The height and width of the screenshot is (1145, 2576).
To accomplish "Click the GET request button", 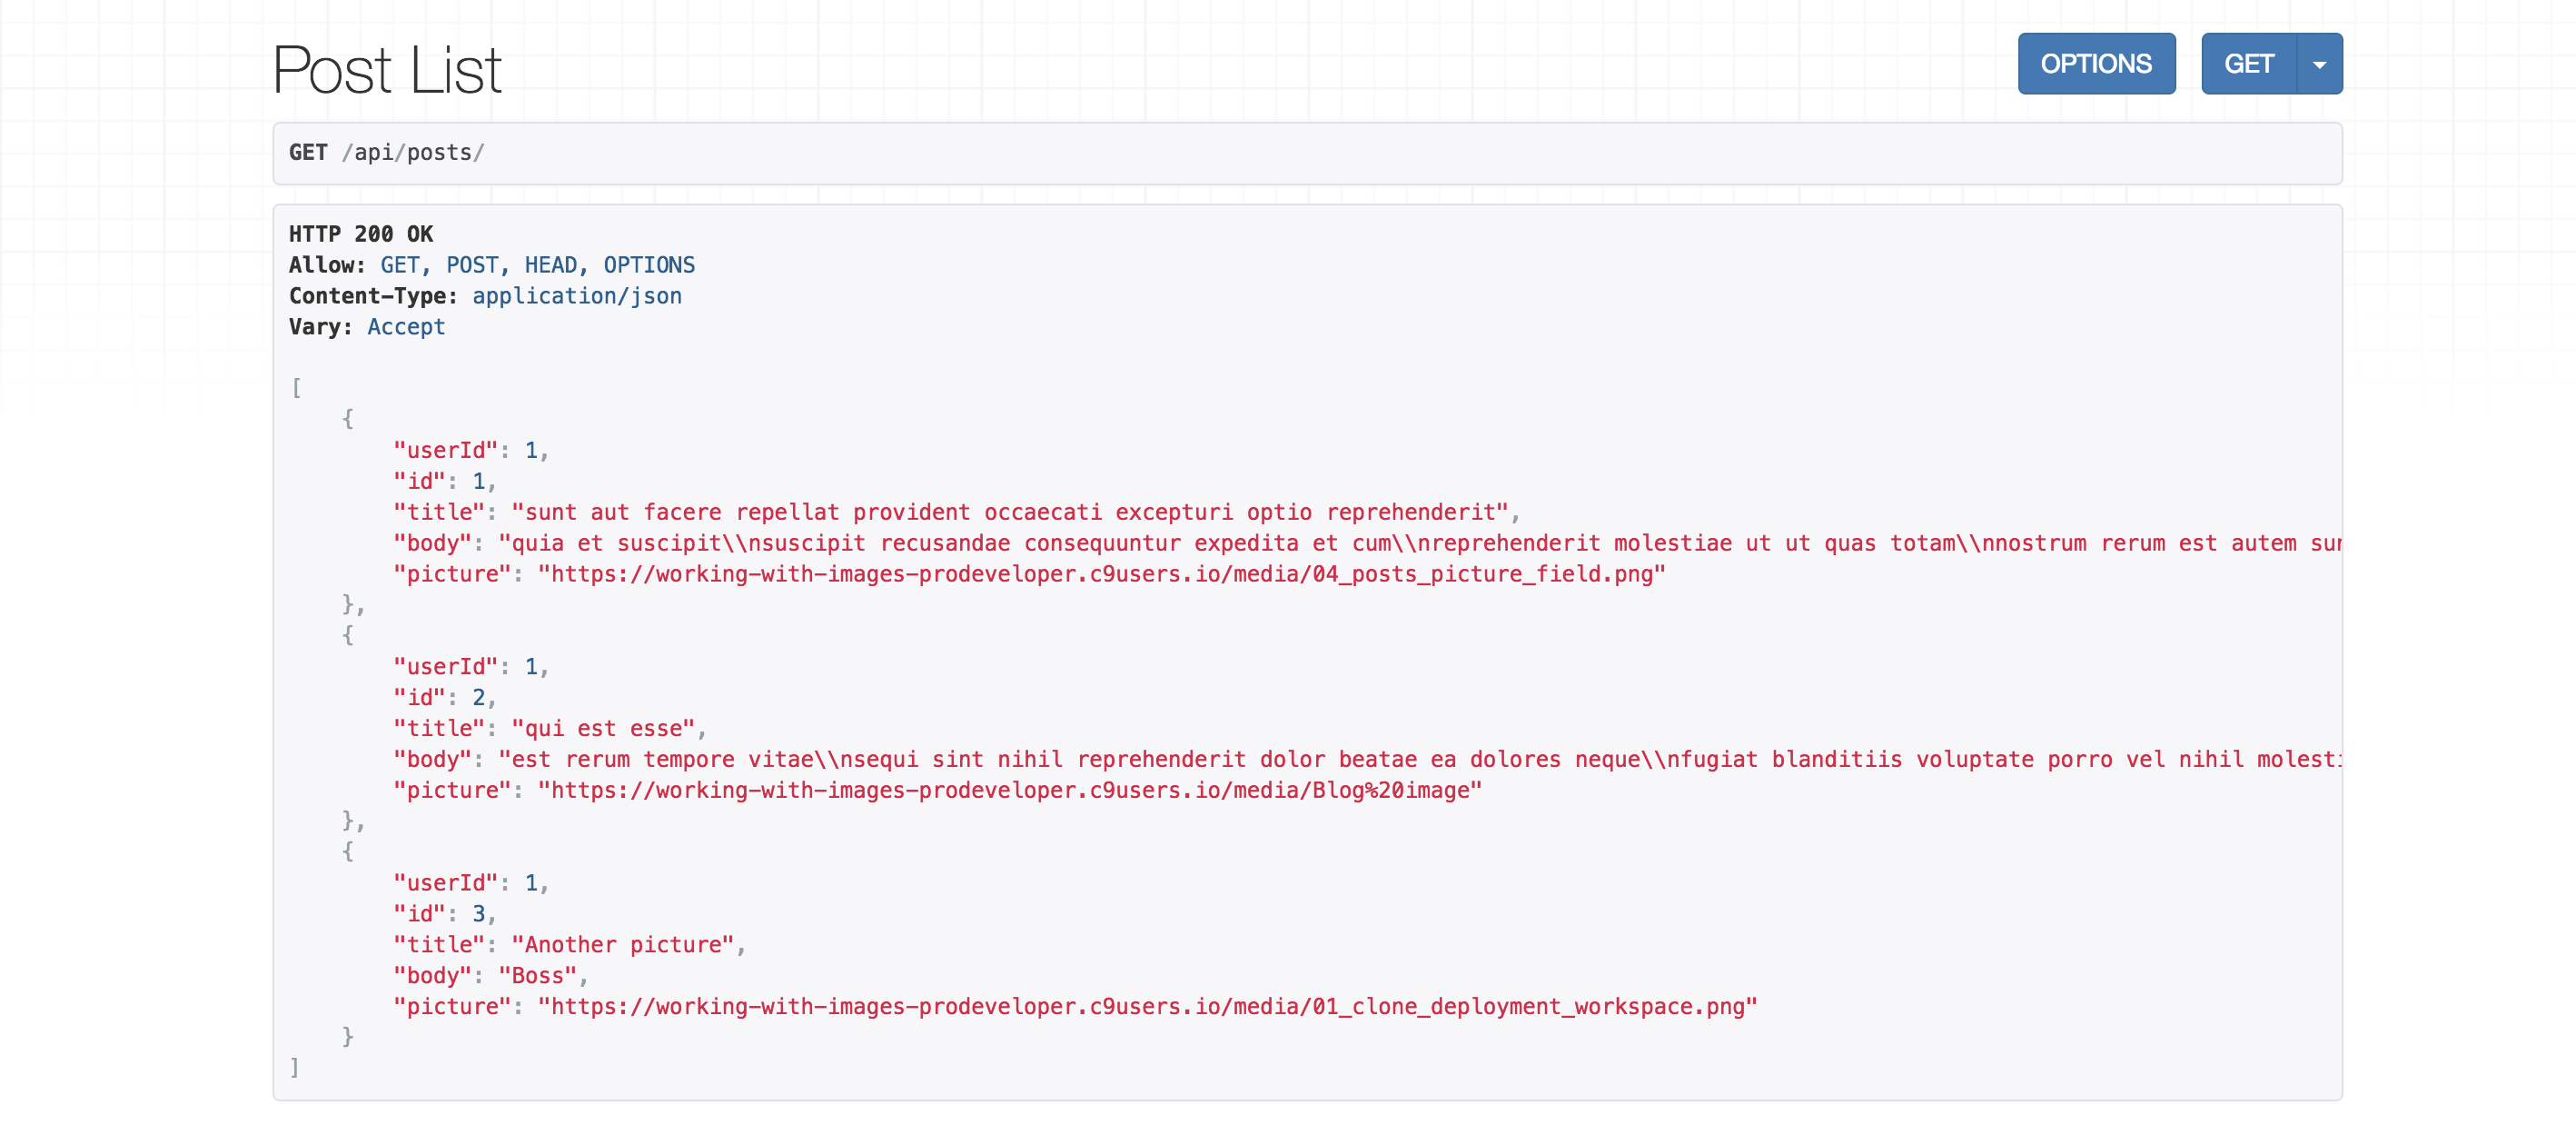I will point(2249,63).
